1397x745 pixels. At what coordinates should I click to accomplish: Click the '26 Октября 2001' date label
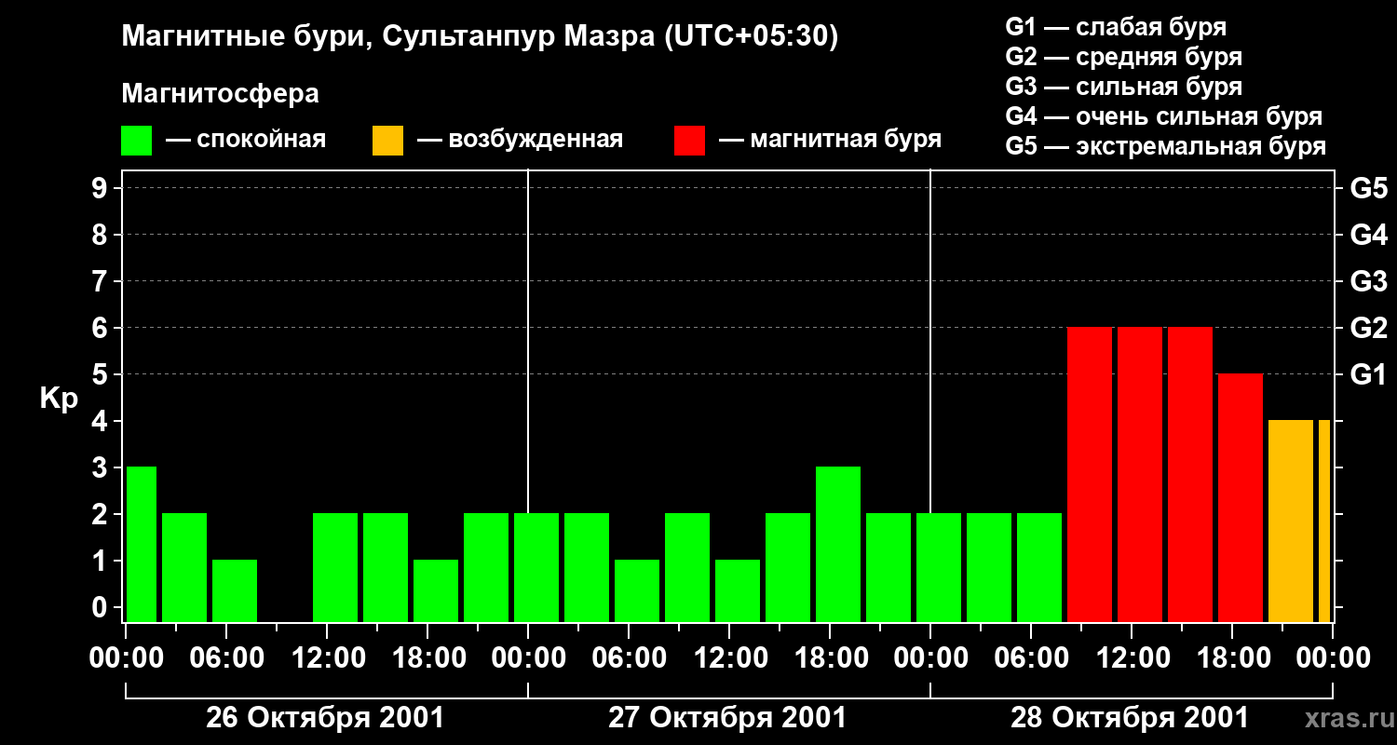[x=325, y=718]
